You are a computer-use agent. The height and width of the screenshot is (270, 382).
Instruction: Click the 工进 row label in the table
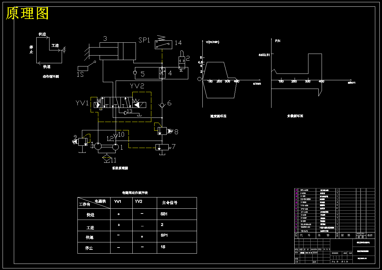click(x=90, y=228)
